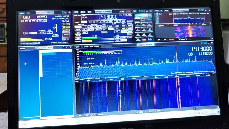Select LSB demodulation mode
229x129 pixels.
pyautogui.click(x=117, y=21)
